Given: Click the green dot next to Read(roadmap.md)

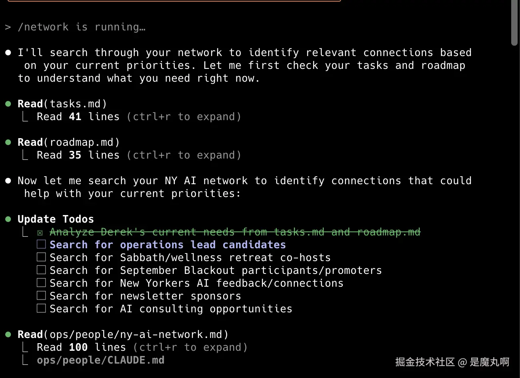Looking at the screenshot, I should coord(8,143).
